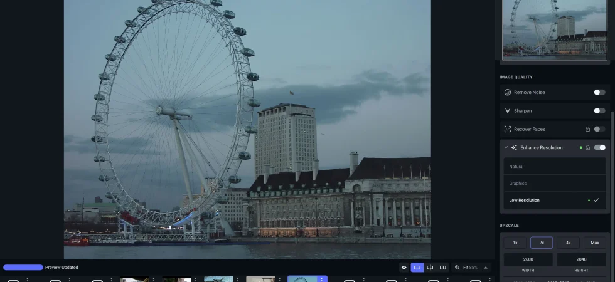Screen dimensions: 615x282
Task: Choose the Max upscale button
Action: click(595, 243)
